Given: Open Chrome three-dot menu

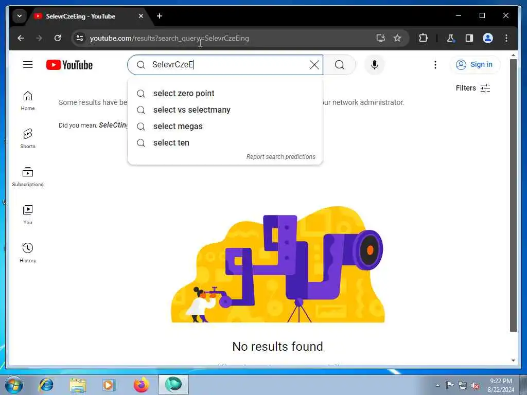Looking at the screenshot, I should (x=506, y=38).
